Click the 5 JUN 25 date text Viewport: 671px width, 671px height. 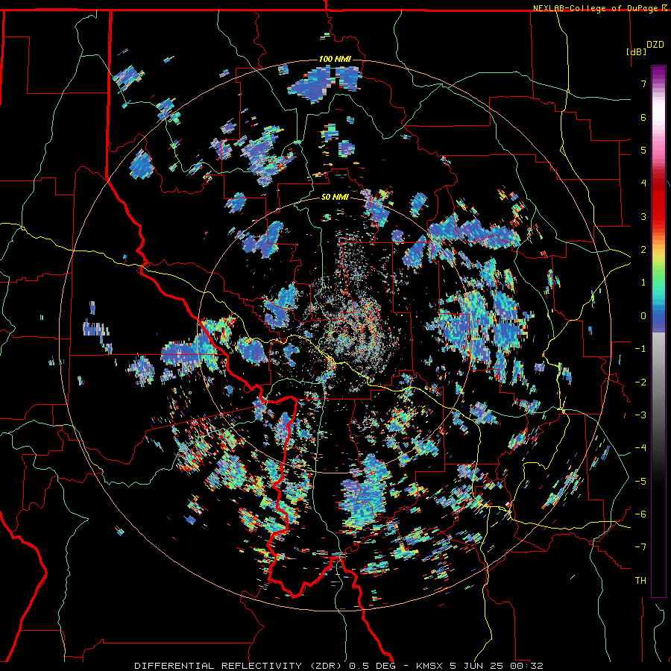[476, 666]
